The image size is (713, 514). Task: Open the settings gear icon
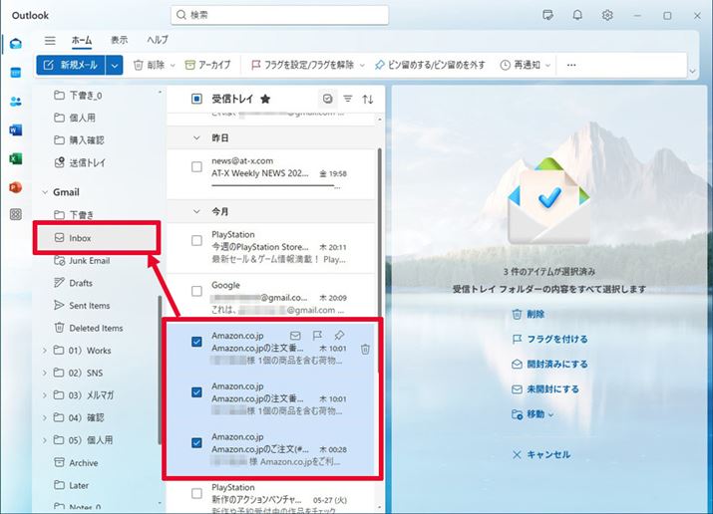coord(607,15)
